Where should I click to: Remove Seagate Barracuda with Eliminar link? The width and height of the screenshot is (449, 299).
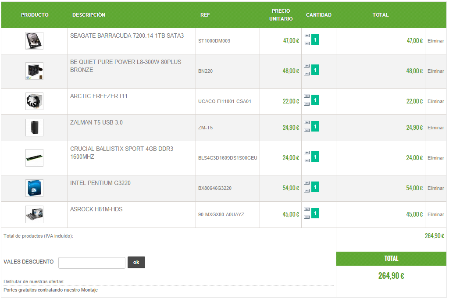(435, 41)
